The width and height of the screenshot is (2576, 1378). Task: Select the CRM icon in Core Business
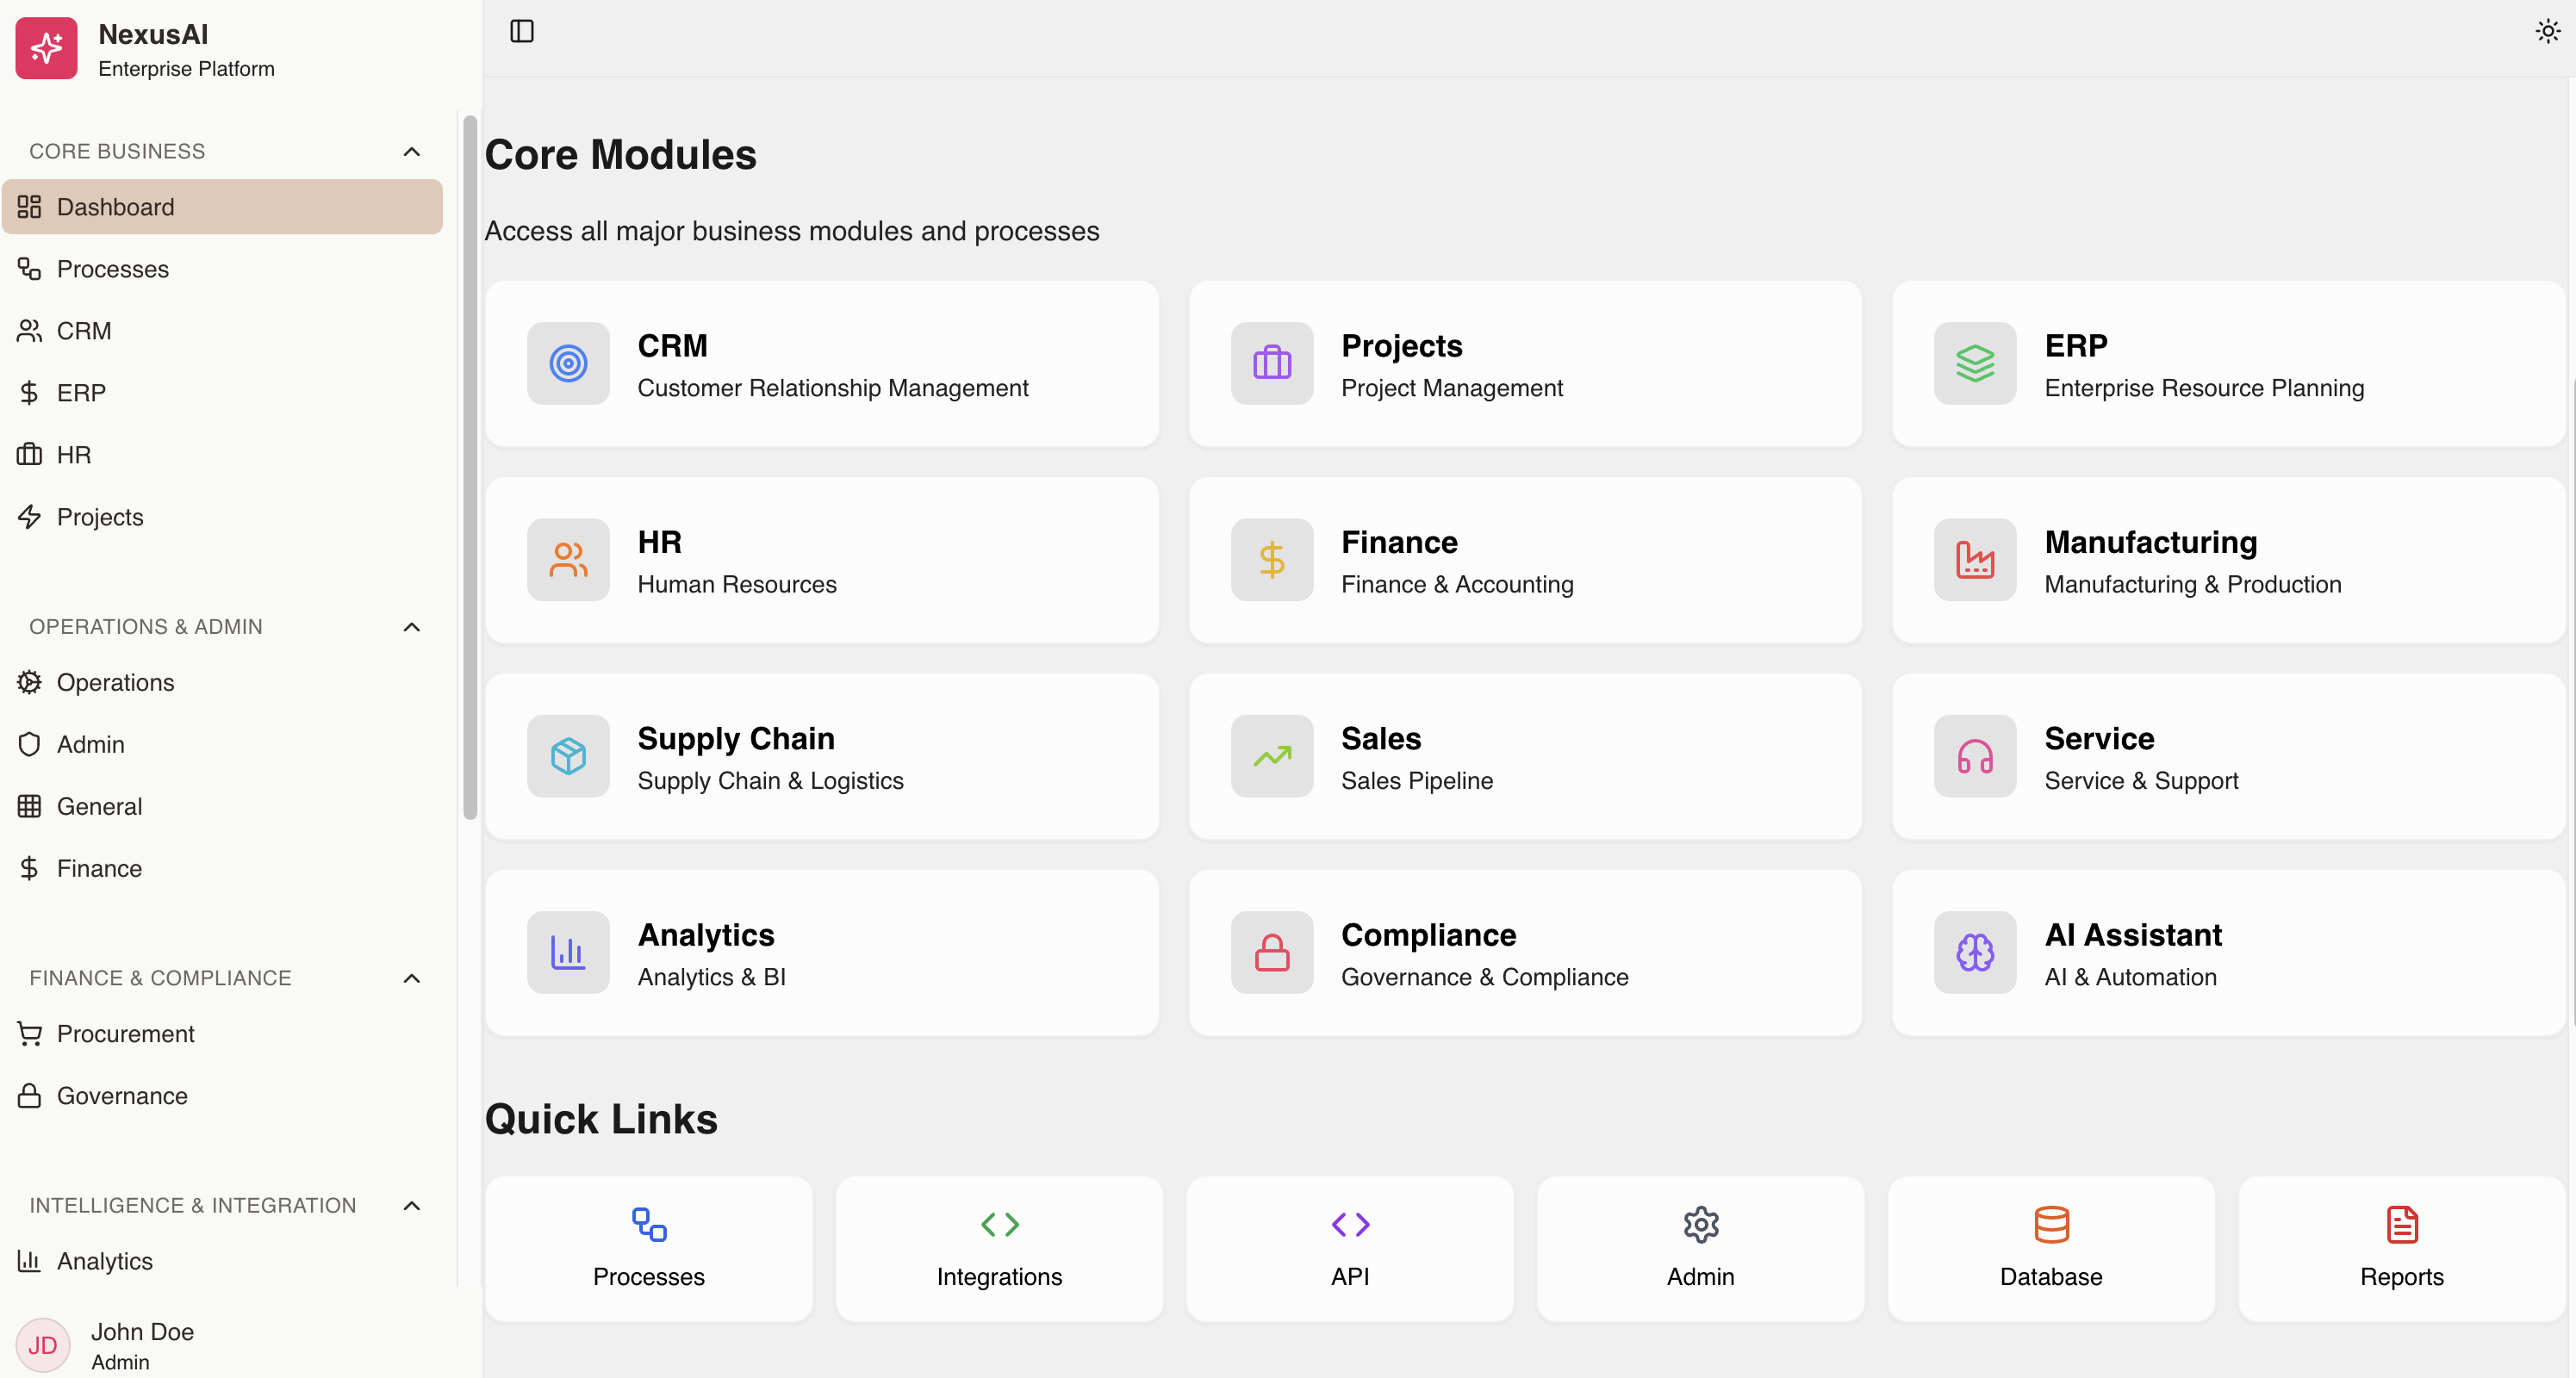(28, 330)
